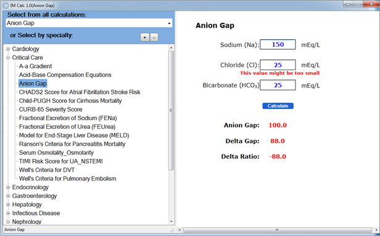380x236 pixels.
Task: Click the Delta Ratio result value -88.0
Action: 278,157
